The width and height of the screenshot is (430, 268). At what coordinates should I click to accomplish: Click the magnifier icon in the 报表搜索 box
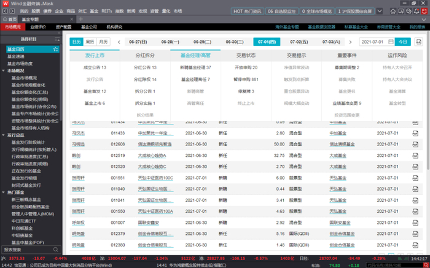pos(56,250)
